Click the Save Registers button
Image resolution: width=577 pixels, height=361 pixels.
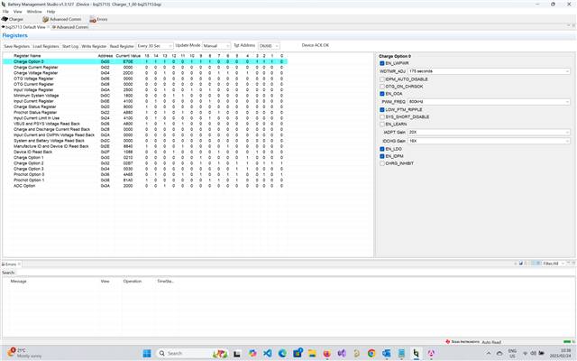16,46
